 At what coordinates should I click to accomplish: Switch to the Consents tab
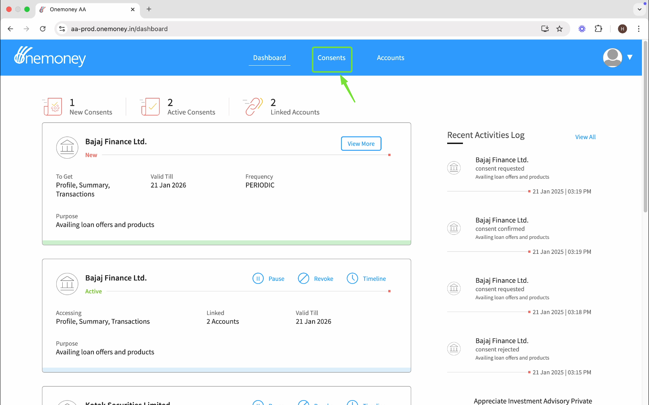(332, 58)
